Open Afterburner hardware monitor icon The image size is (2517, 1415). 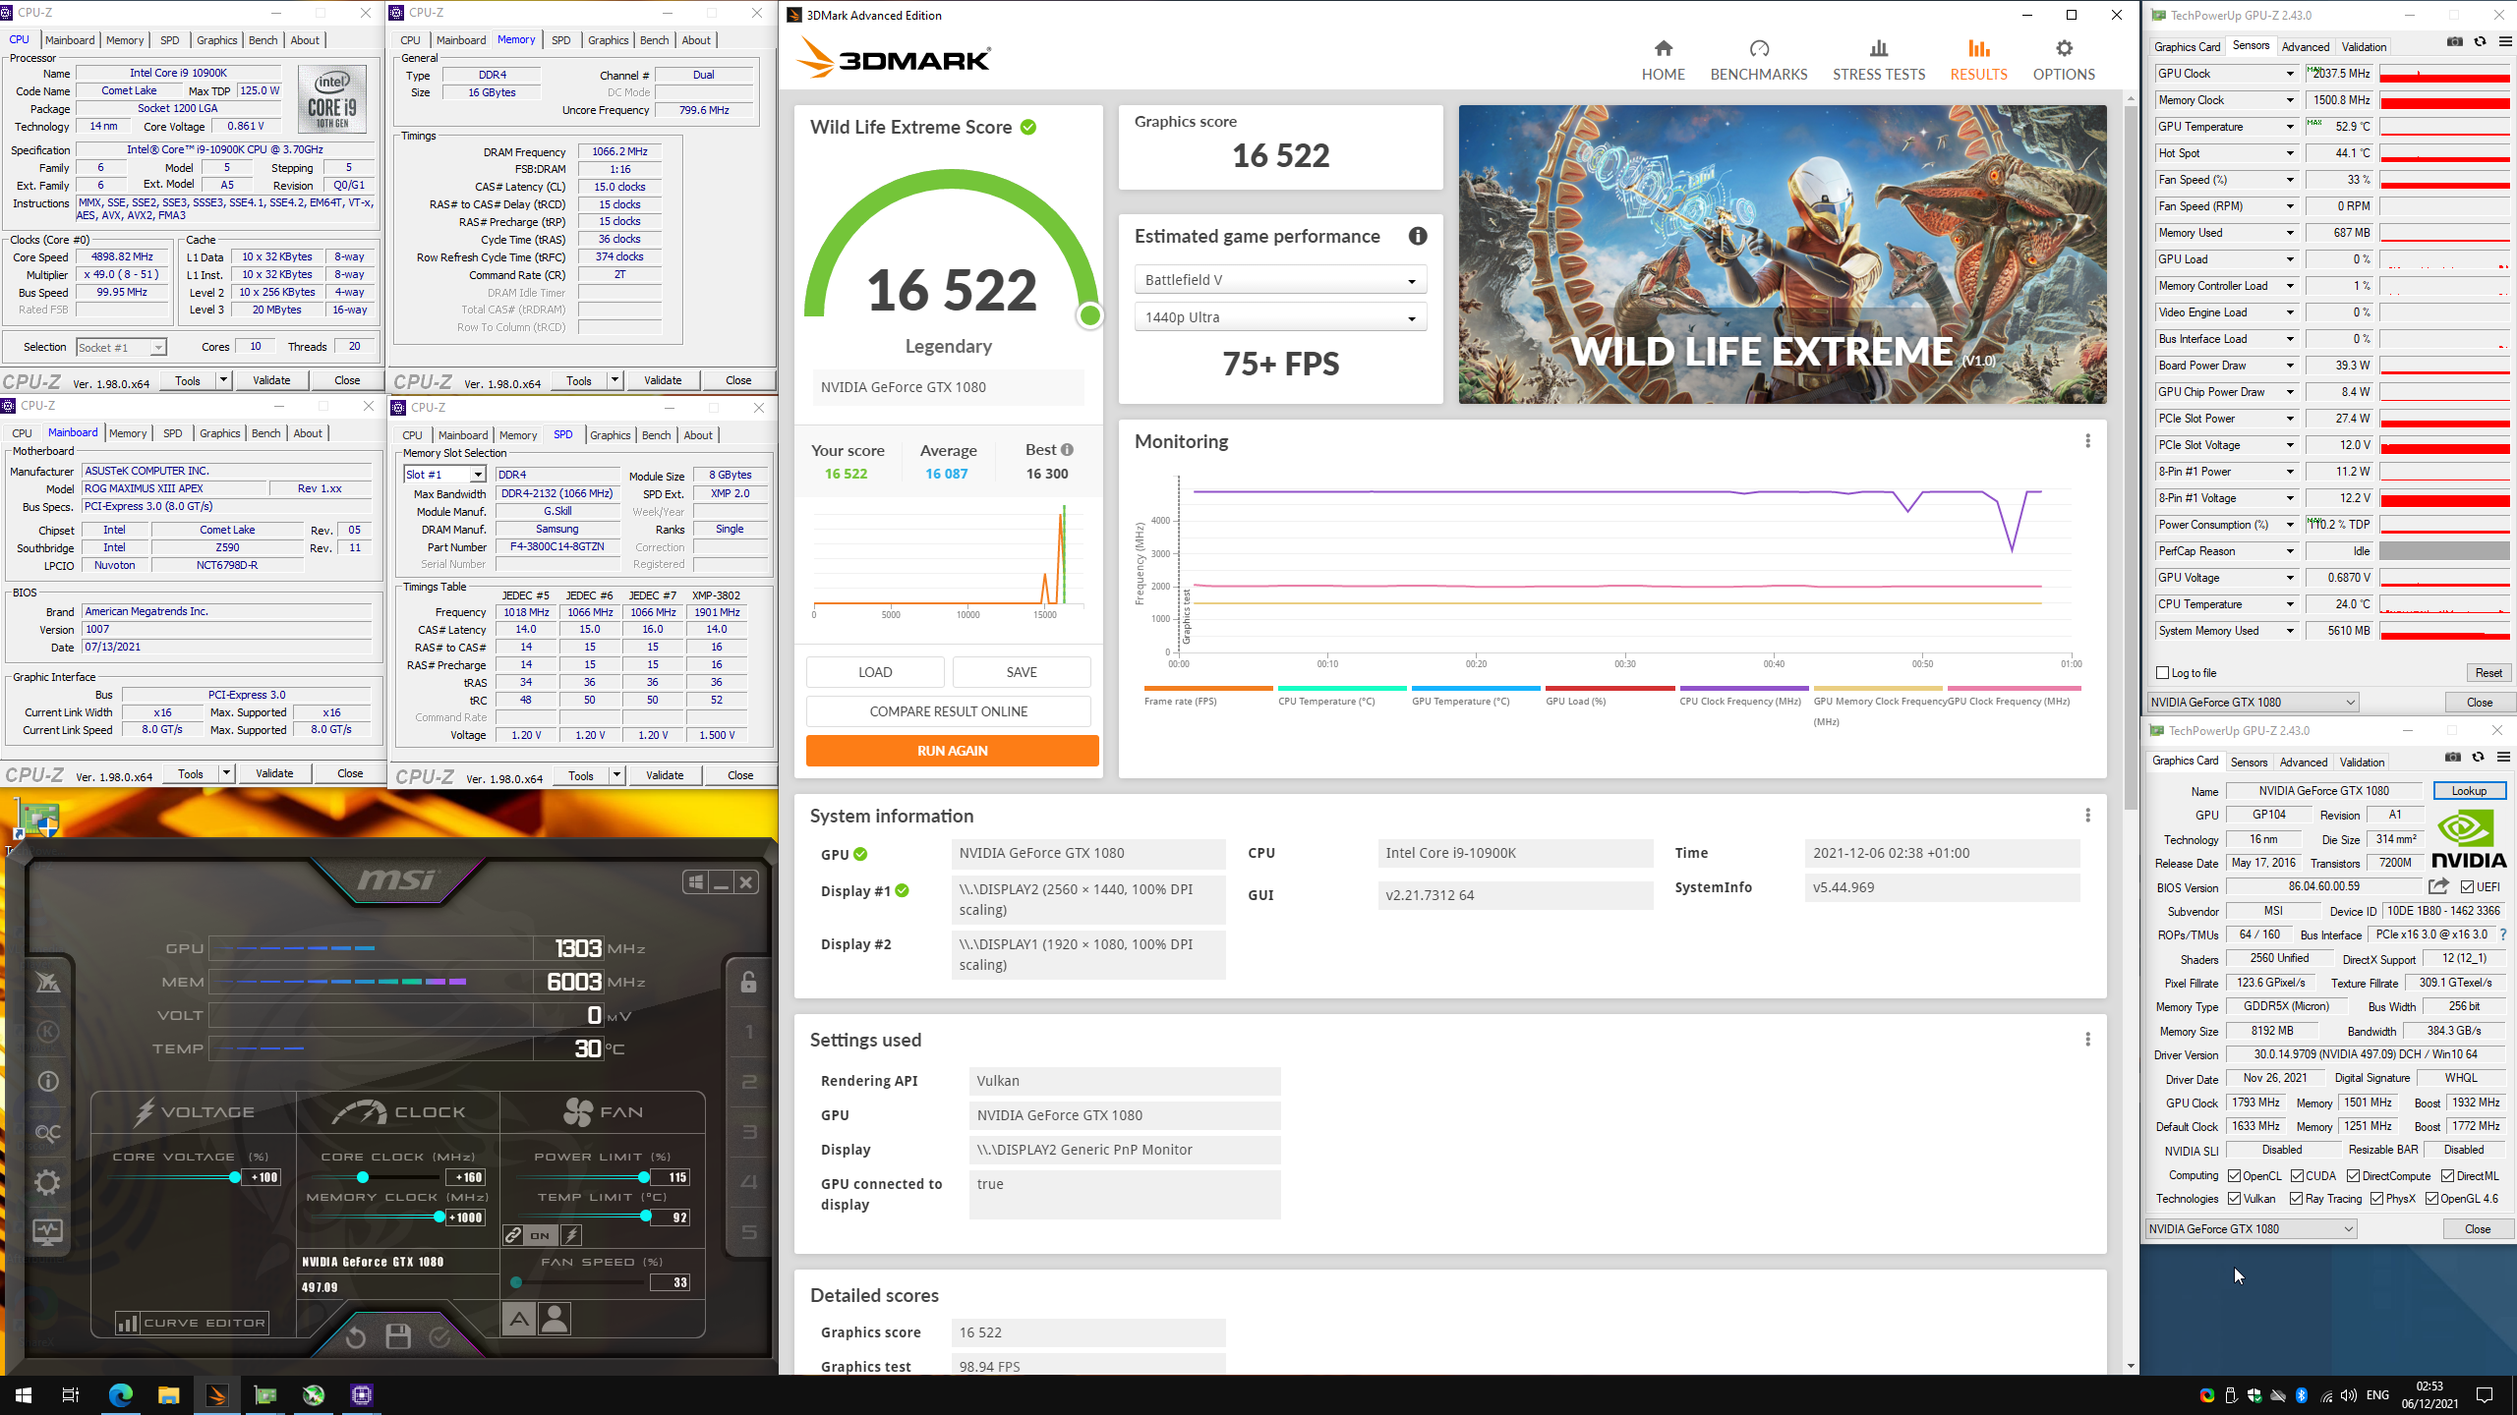click(x=47, y=1231)
